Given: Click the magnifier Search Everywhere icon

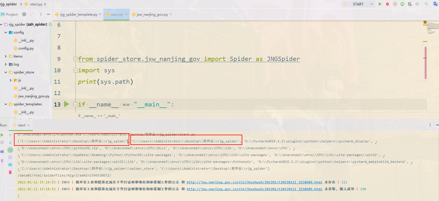Looking at the screenshot, I should click(x=426, y=4).
